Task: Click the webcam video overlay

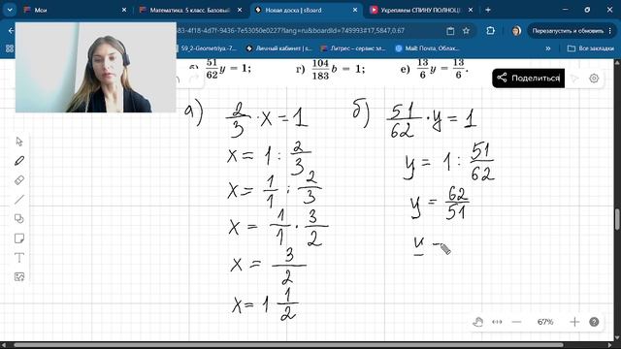Action: coord(95,67)
